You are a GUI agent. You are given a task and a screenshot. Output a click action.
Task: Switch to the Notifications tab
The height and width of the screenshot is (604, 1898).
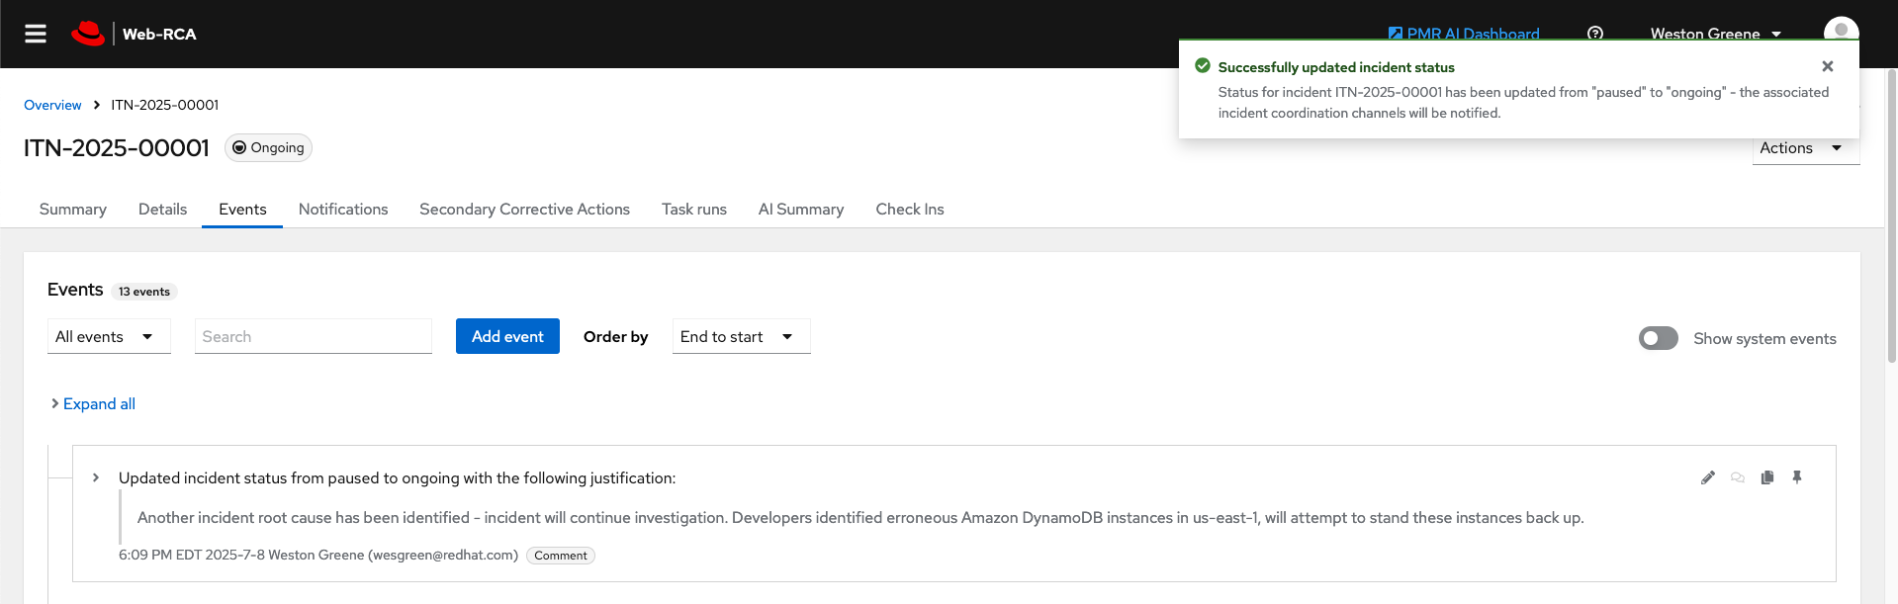343,210
